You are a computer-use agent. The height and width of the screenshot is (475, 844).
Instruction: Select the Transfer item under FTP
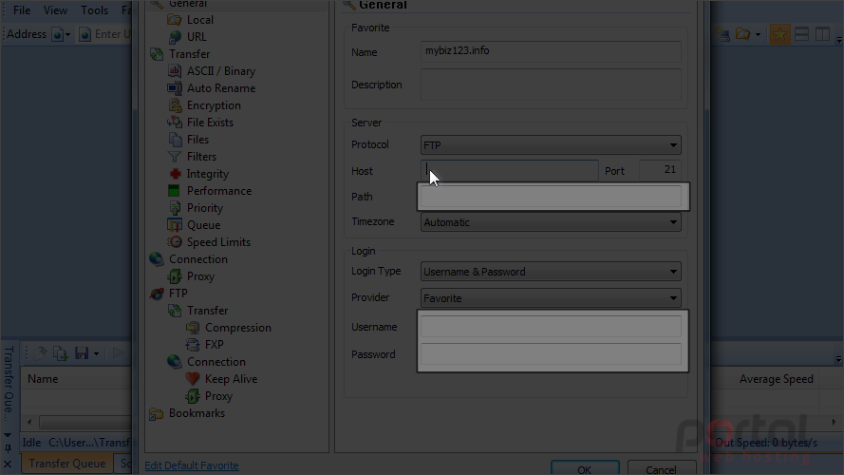click(x=207, y=311)
